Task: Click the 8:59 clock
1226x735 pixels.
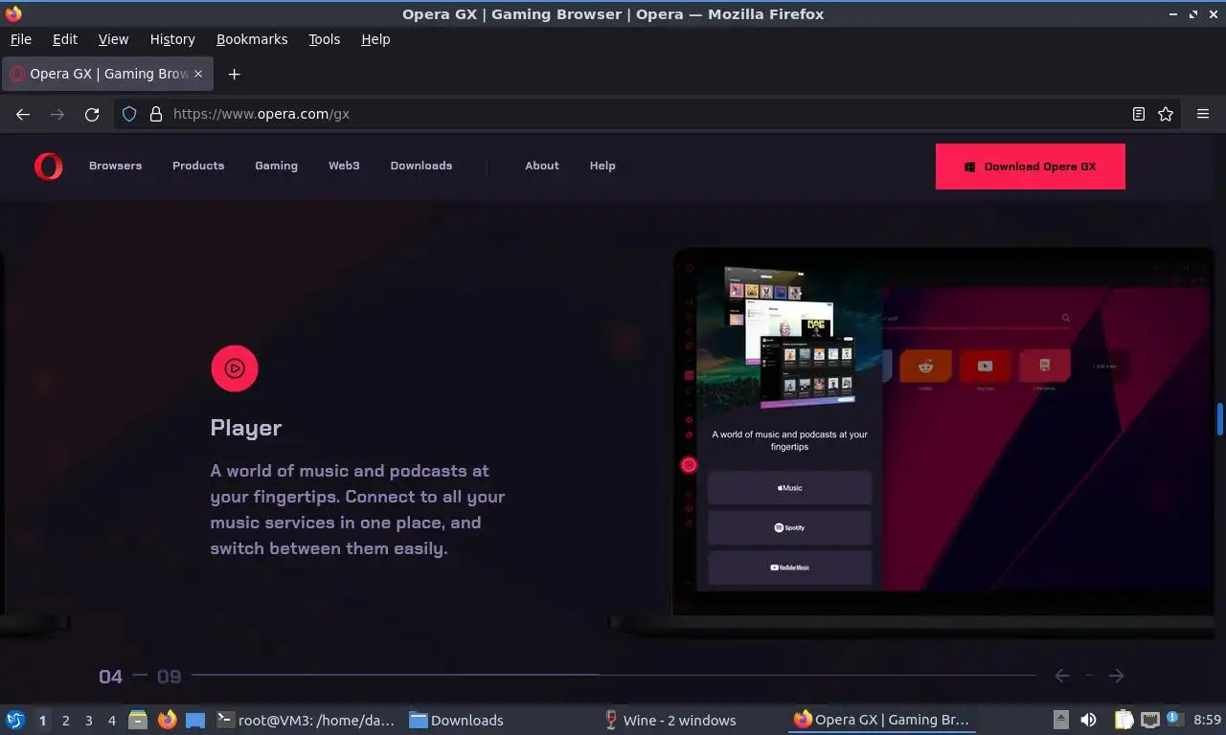Action: pyautogui.click(x=1207, y=720)
